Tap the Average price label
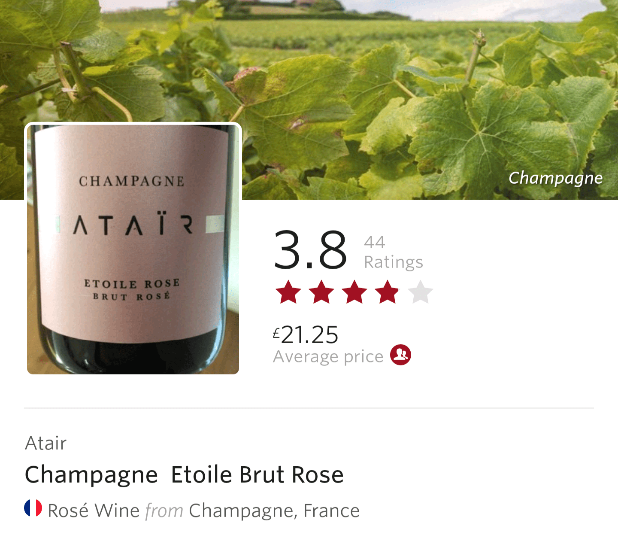618x547 pixels. point(328,356)
